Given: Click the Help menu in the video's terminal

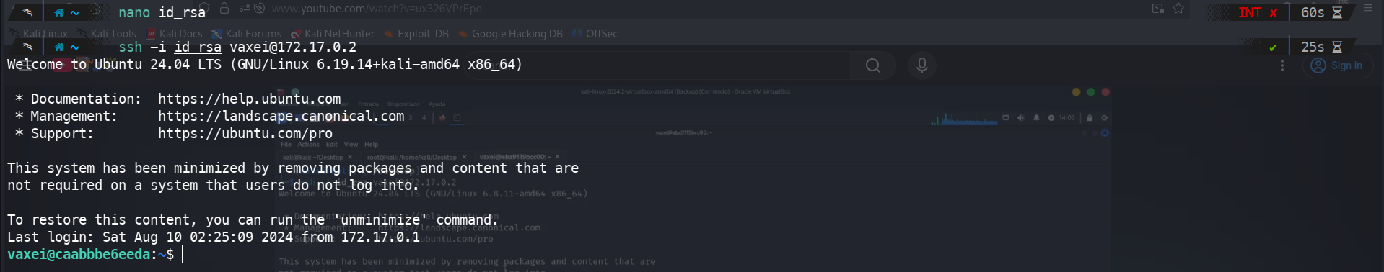Looking at the screenshot, I should (372, 144).
